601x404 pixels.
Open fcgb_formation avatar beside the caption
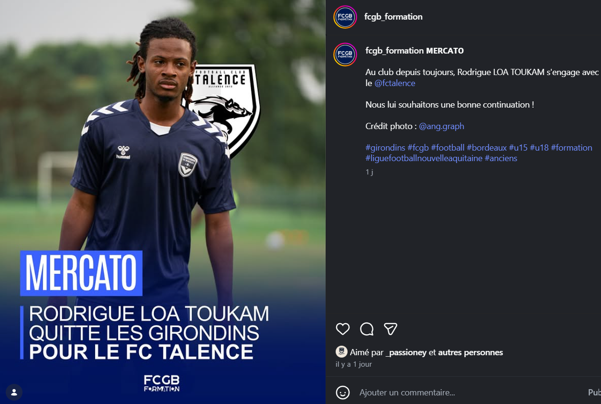point(345,55)
